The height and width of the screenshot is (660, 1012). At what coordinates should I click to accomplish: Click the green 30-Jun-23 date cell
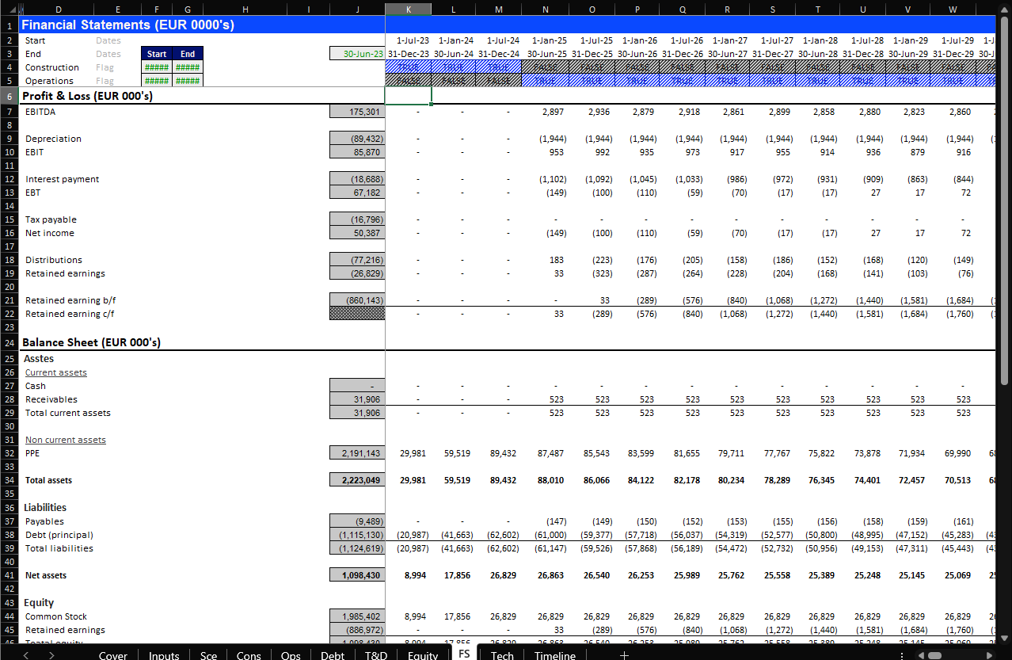pyautogui.click(x=357, y=54)
